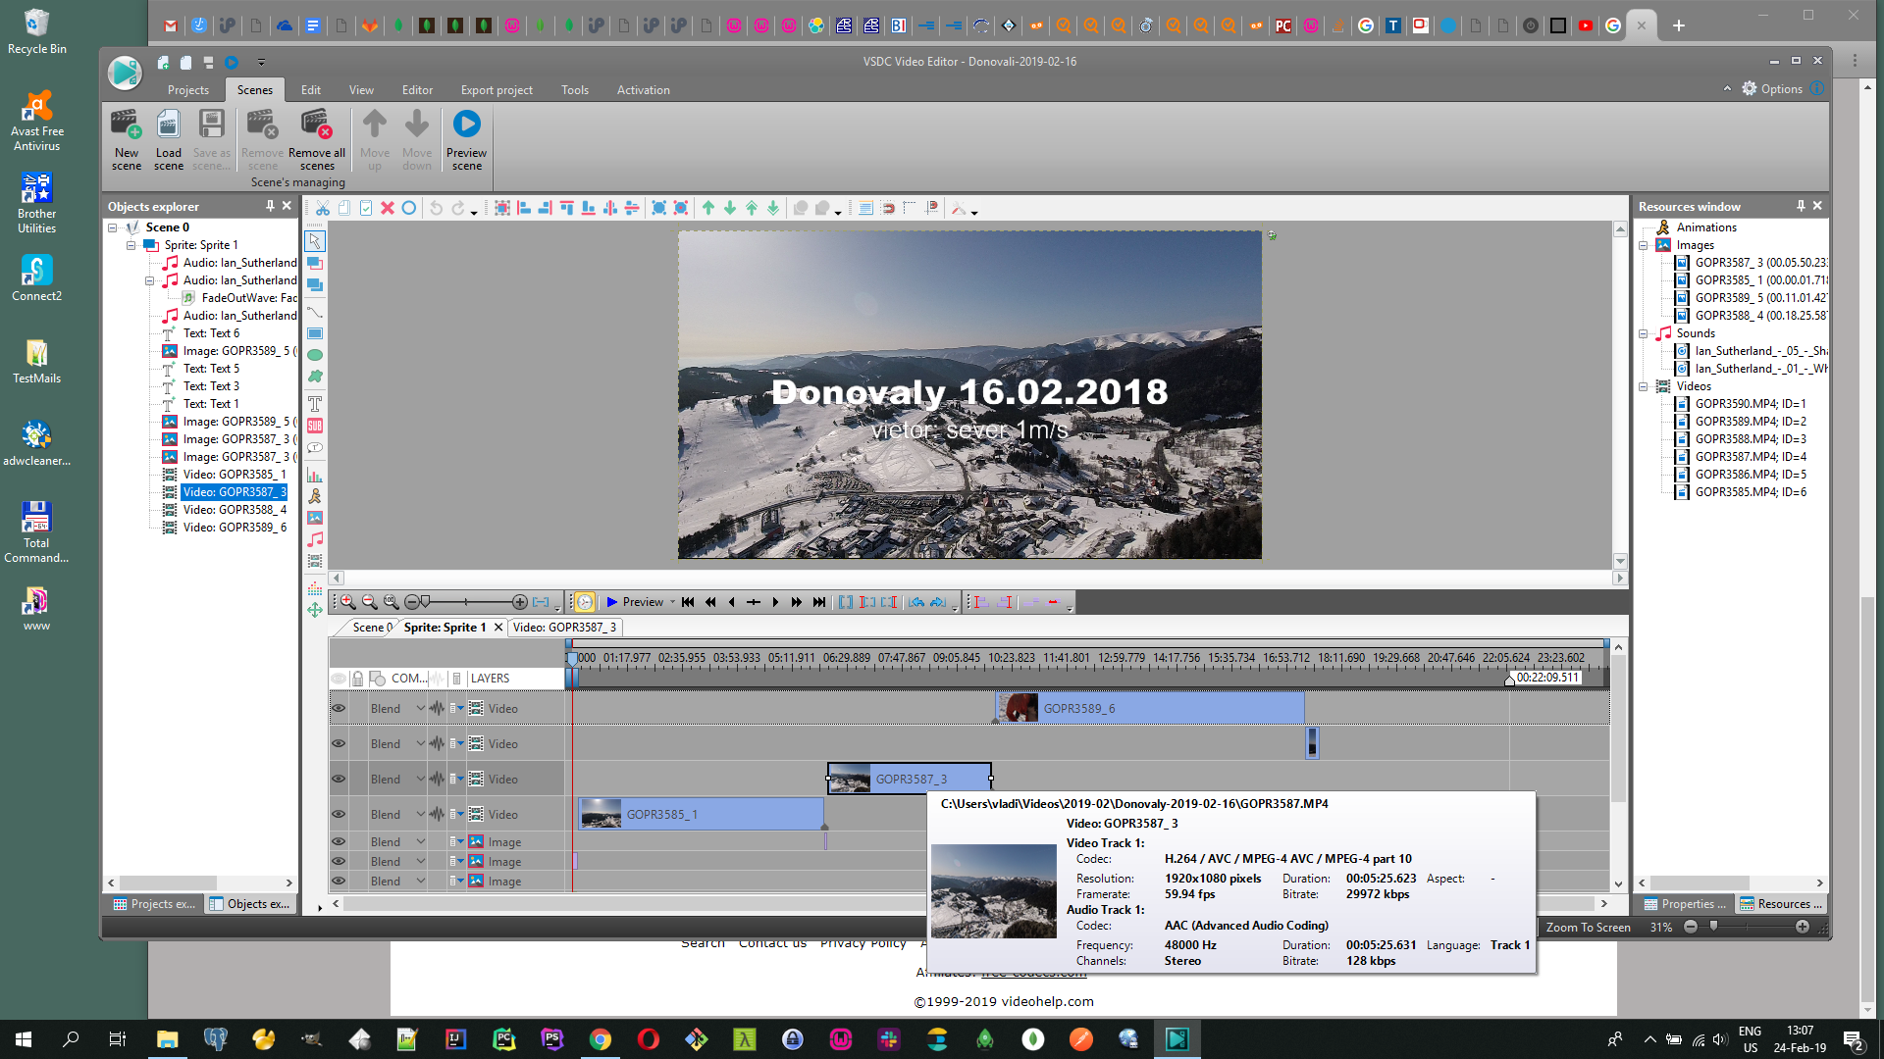This screenshot has width=1884, height=1059.
Task: Toggle eye on GOPR3585_1 layer
Action: click(x=339, y=814)
